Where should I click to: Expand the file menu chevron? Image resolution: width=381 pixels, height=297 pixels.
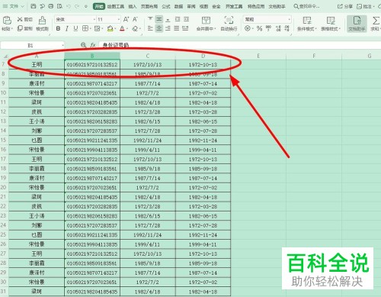22,6
